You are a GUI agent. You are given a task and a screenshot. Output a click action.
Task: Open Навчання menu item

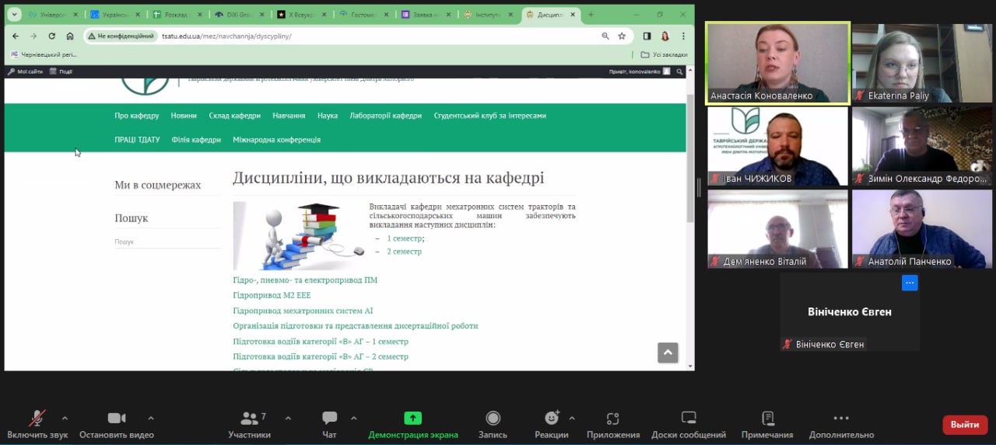(289, 116)
